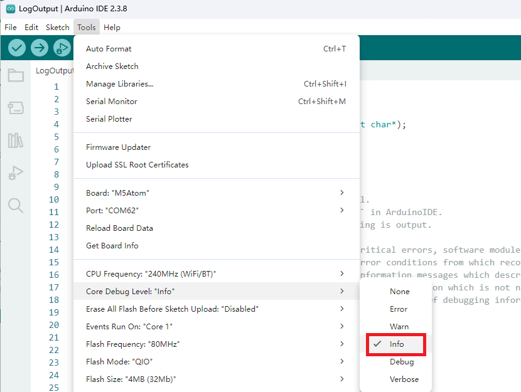Choose Verbose debug level option
The image size is (521, 392).
(x=404, y=379)
